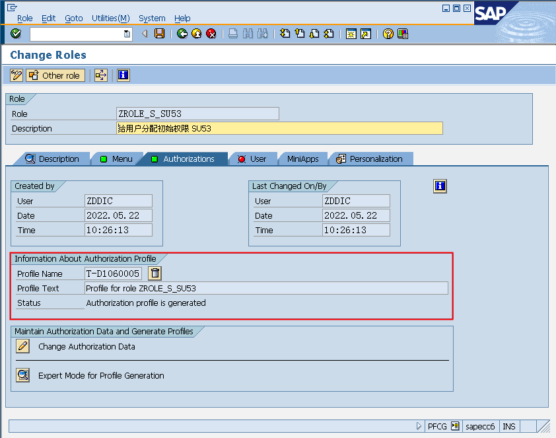Open the MiniApps tab
This screenshot has height=438, width=556.
303,159
